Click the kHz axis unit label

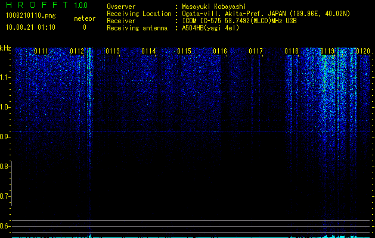[5, 48]
